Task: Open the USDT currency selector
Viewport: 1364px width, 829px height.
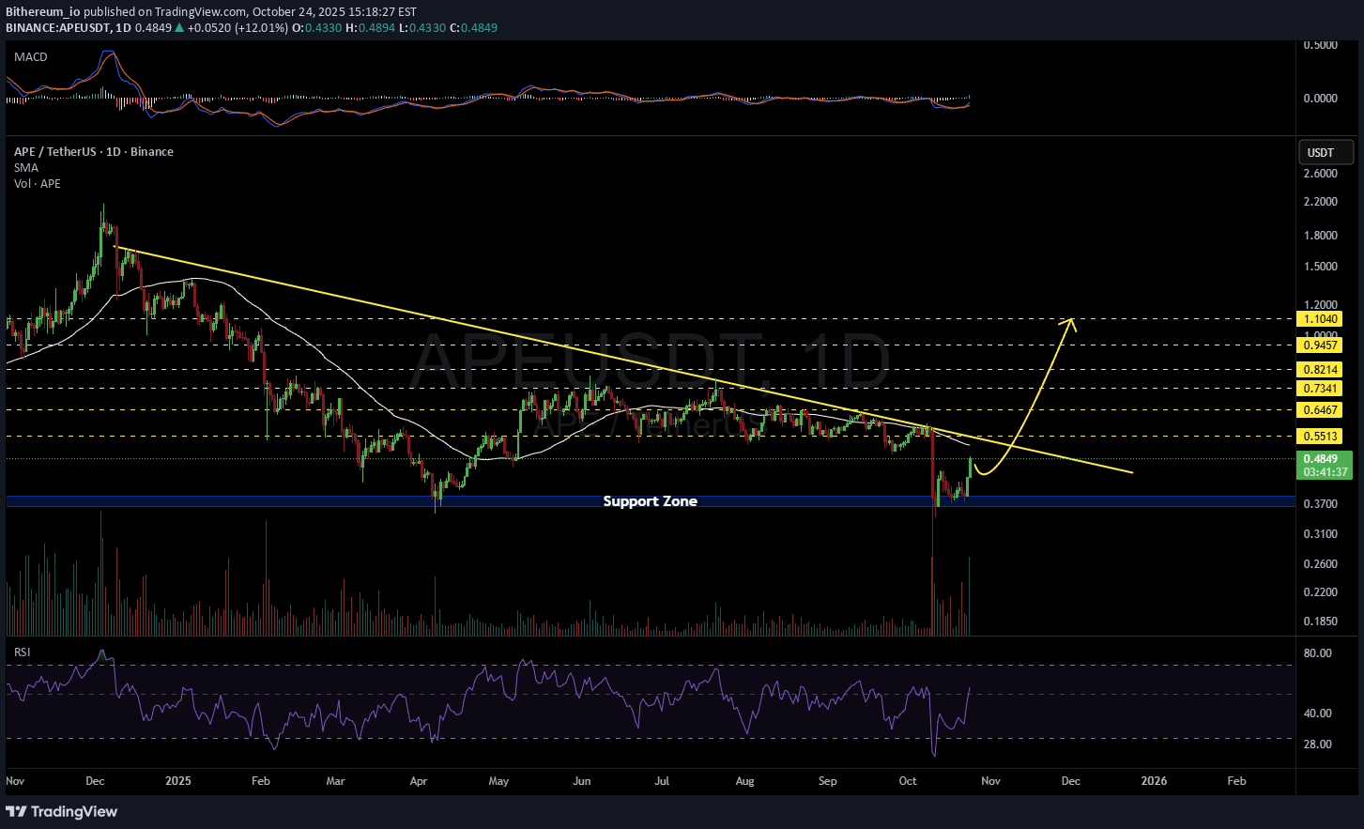Action: tap(1326, 152)
